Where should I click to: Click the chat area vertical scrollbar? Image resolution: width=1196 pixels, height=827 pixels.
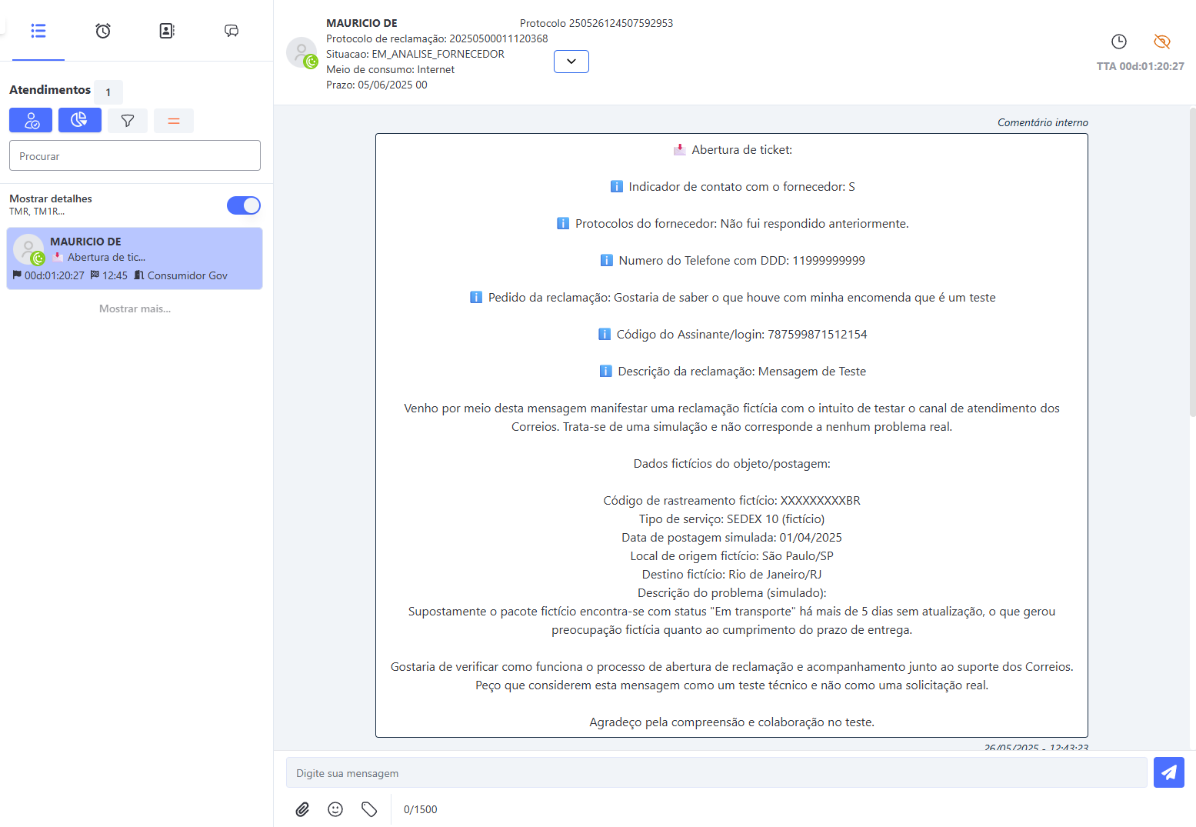[1192, 262]
